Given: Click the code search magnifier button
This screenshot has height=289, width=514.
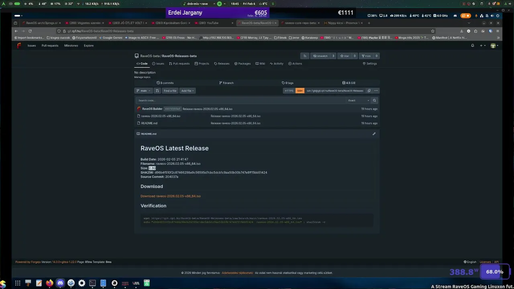Looking at the screenshot, I should [374, 100].
